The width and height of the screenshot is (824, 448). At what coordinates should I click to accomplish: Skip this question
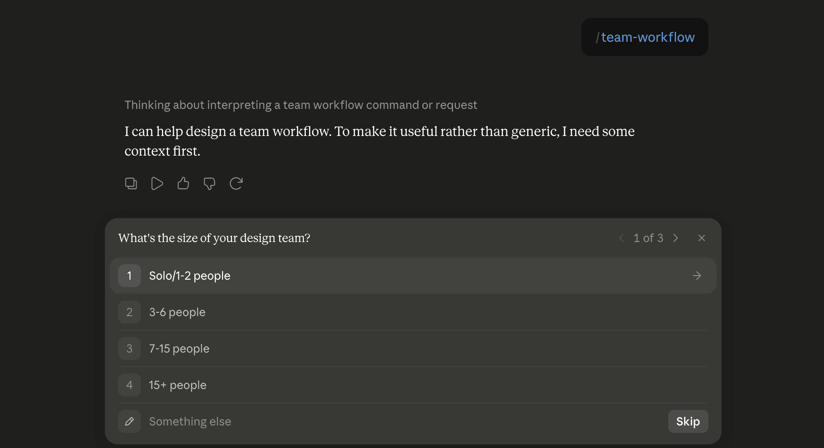(688, 421)
